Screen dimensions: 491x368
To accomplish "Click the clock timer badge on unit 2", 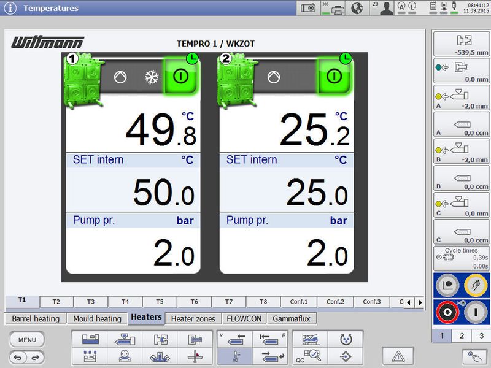I will tap(346, 58).
